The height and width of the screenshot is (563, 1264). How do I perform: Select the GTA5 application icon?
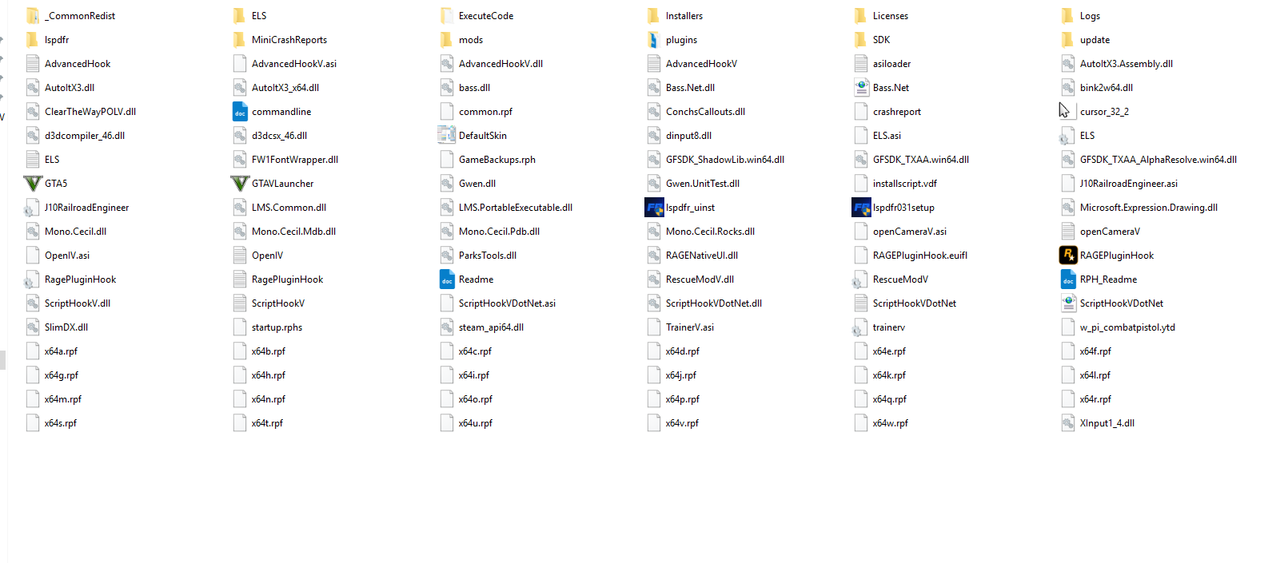pos(33,184)
